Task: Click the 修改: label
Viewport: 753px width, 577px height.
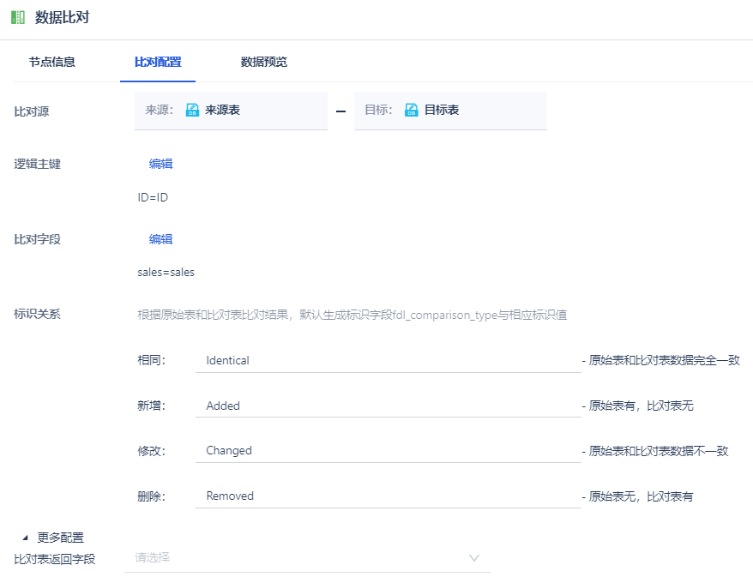Action: click(151, 451)
